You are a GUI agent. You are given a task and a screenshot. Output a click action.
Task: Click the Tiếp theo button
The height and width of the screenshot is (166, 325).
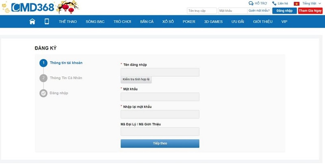[x=160, y=144]
